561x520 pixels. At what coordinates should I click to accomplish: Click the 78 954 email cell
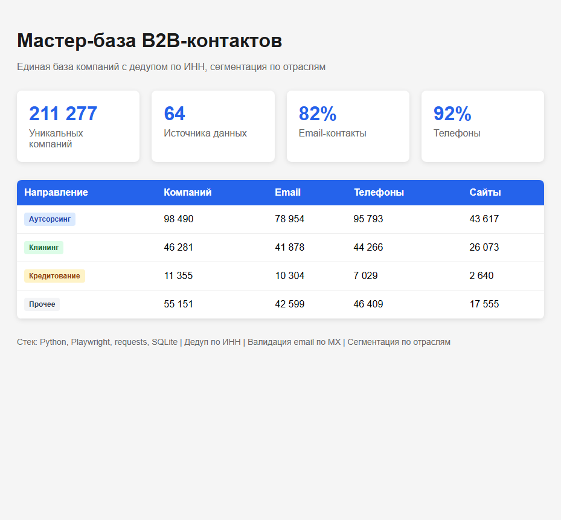pyautogui.click(x=289, y=219)
